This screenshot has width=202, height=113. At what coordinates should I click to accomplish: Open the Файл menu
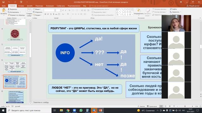click(x=4, y=6)
